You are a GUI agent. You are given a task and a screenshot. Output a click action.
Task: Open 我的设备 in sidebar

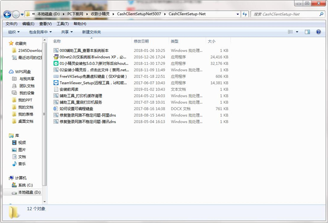click(x=23, y=93)
